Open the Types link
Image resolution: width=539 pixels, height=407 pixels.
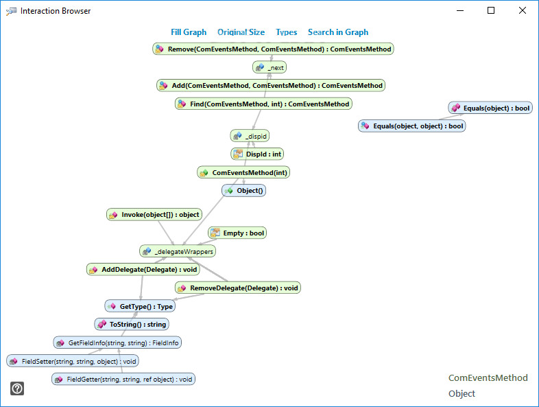coord(287,32)
